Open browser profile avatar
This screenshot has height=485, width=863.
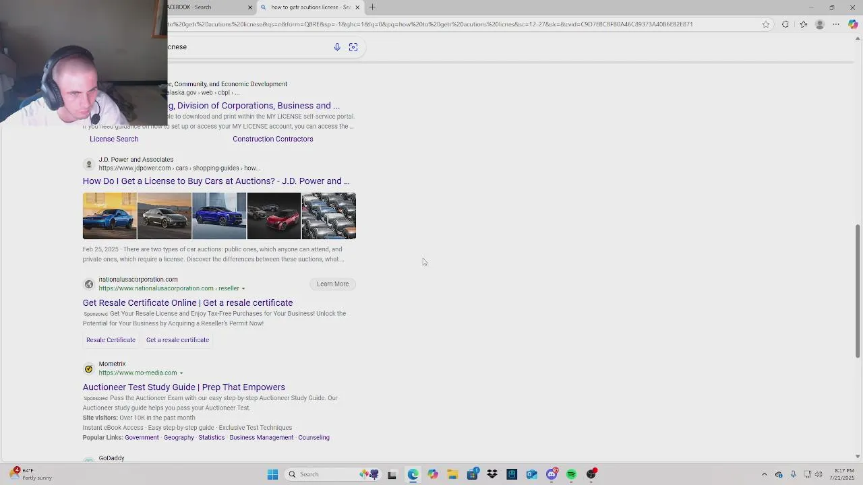(820, 24)
